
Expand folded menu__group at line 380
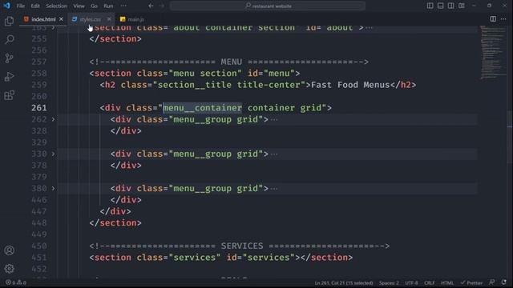53,189
